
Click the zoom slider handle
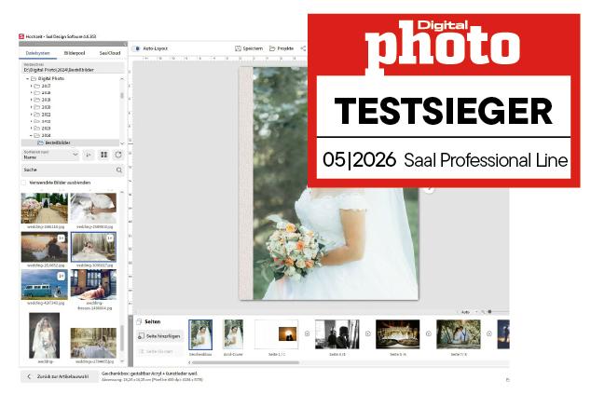pos(489,312)
